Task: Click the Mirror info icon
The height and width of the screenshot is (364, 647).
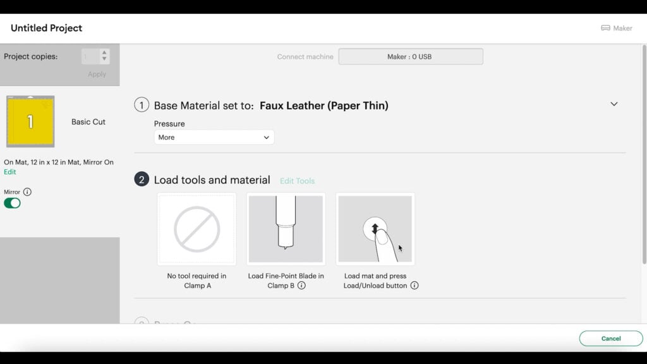Action: 27,192
